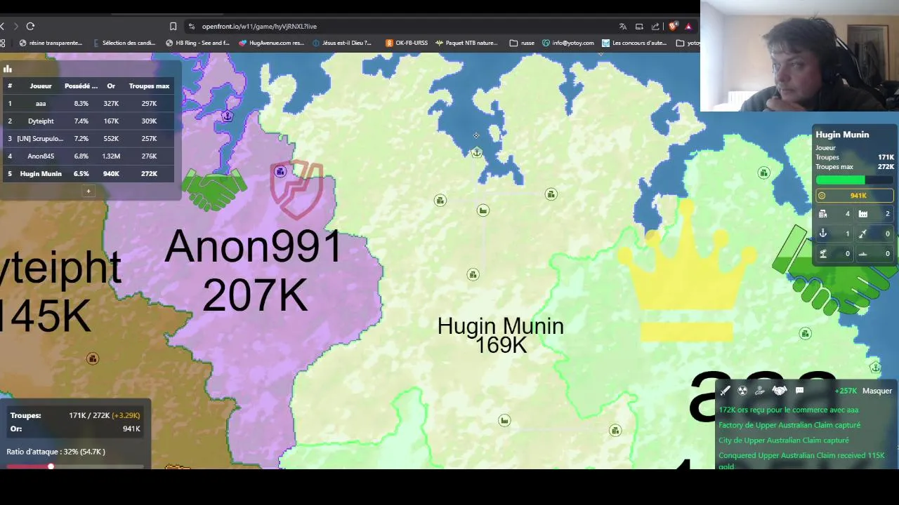Click Hugin Munin panel title
This screenshot has width=899, height=505.
[842, 135]
